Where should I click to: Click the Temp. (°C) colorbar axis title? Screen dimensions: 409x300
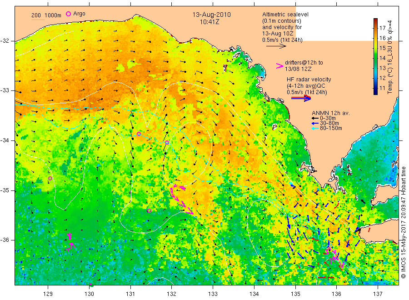pos(390,57)
